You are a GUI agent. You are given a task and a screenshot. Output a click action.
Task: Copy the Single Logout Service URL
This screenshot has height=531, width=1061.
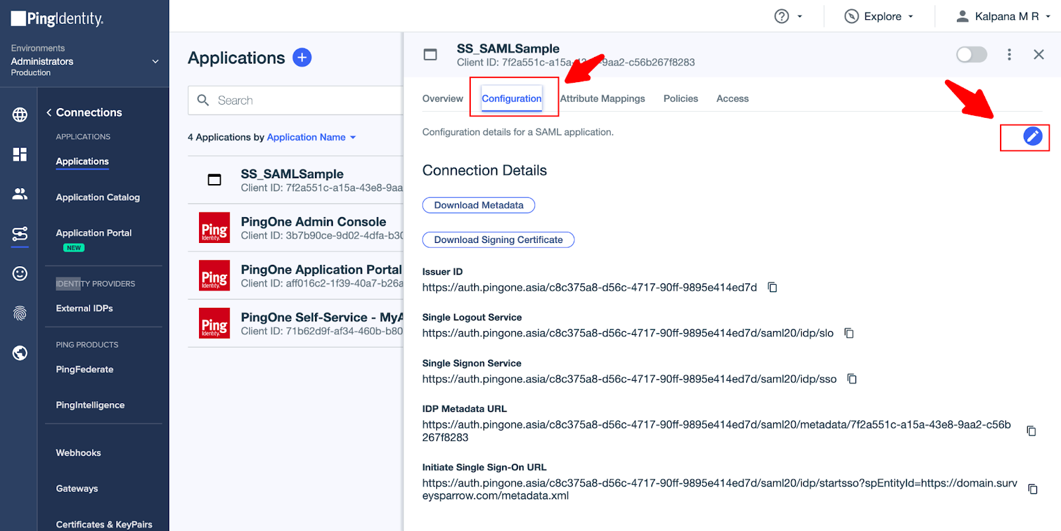pyautogui.click(x=849, y=333)
